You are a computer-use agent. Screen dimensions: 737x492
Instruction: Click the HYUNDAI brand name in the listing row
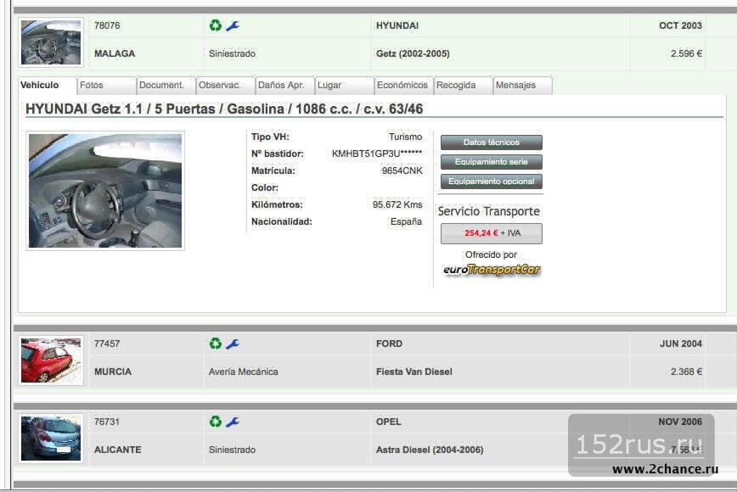tap(397, 25)
